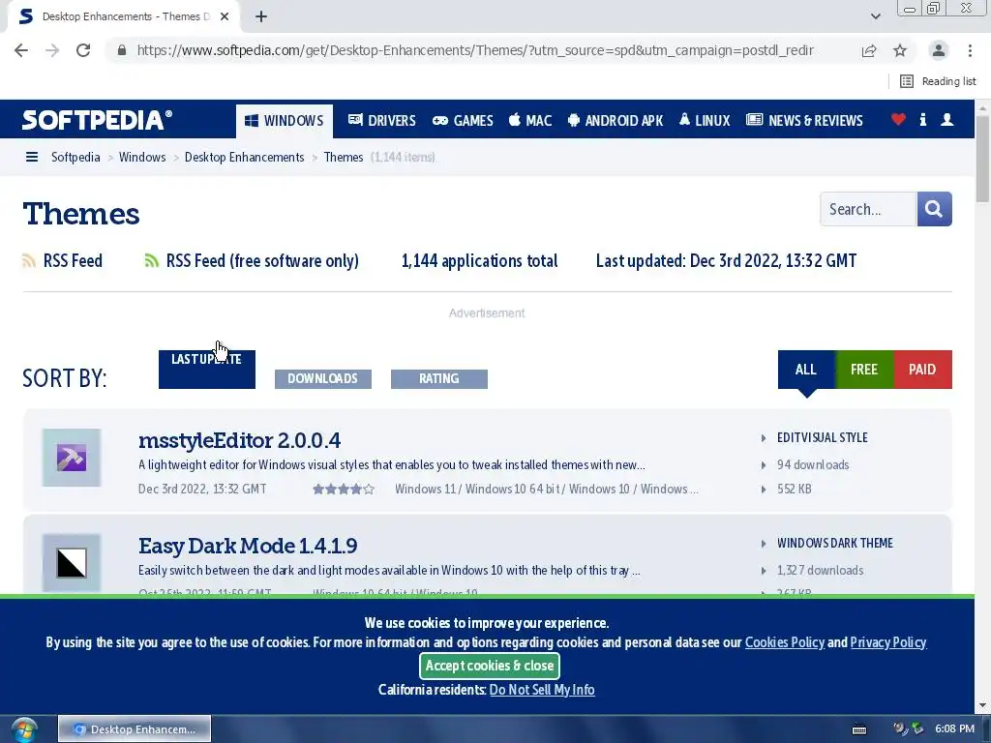Select the Desktop Enhancem... taskbar item

(x=134, y=729)
